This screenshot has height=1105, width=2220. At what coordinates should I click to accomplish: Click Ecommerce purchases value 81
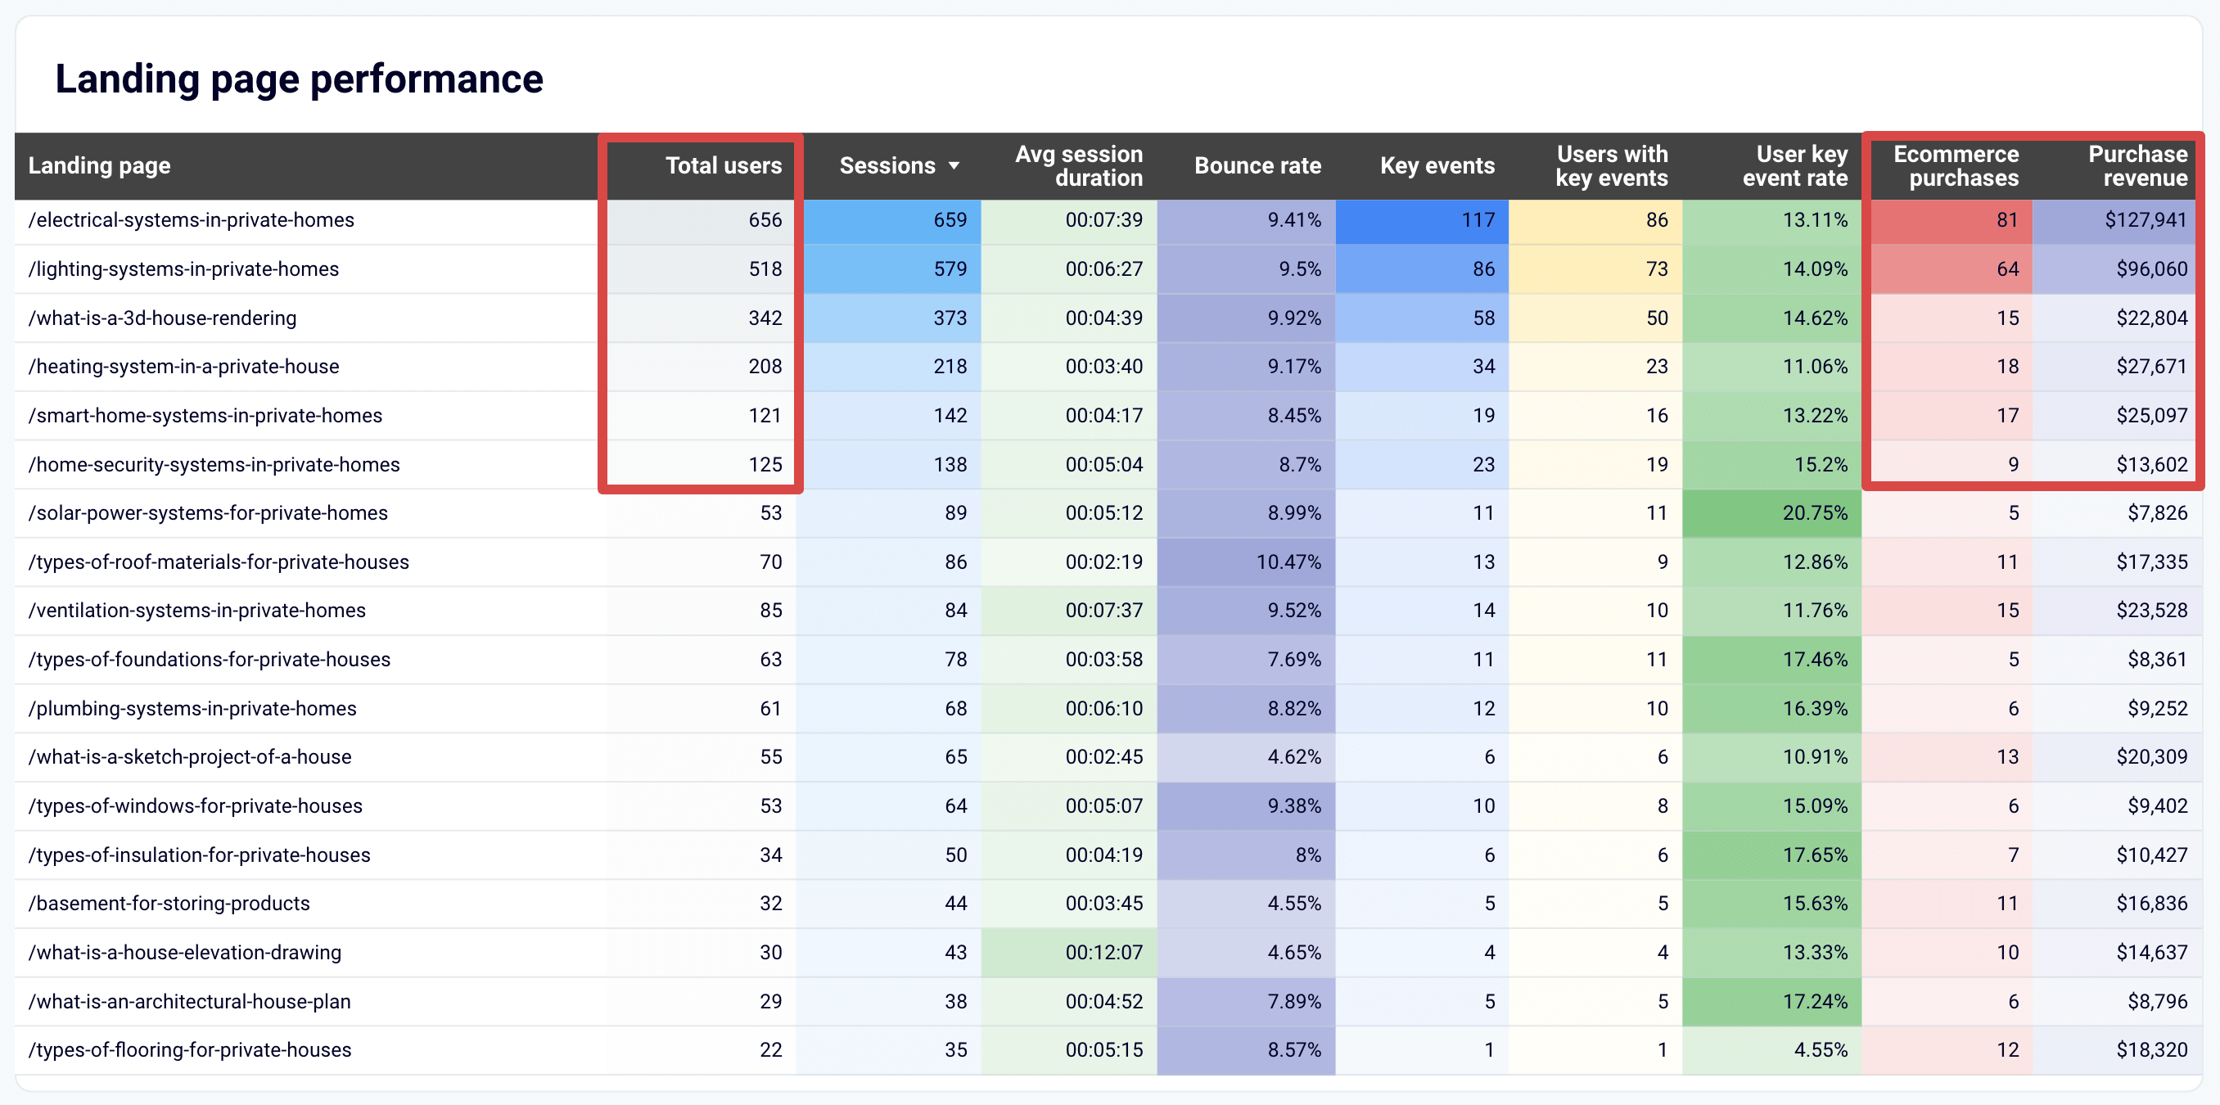click(2007, 220)
